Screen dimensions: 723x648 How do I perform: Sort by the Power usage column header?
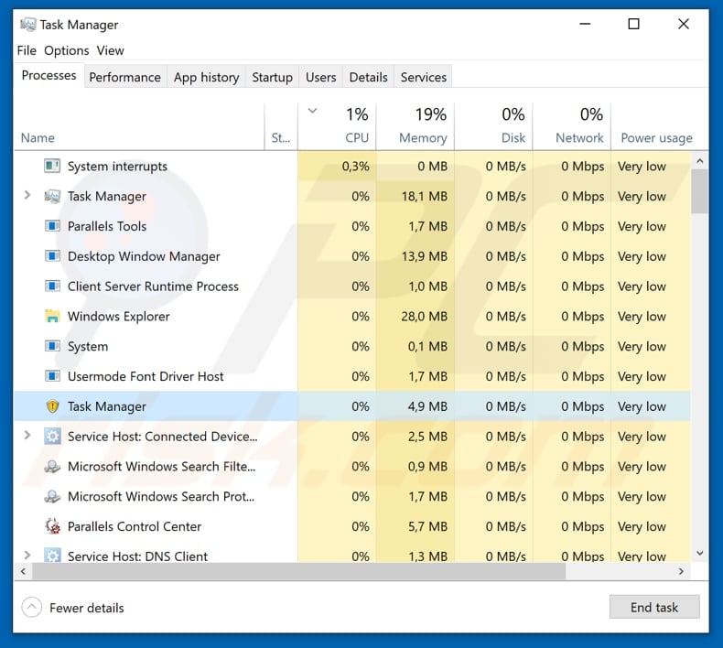(x=656, y=126)
